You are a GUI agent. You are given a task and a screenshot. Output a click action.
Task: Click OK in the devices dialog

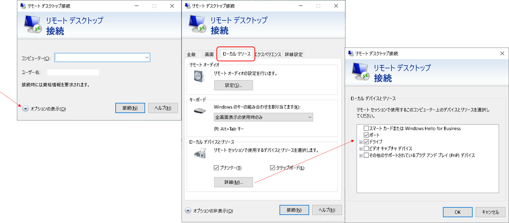[x=458, y=212]
